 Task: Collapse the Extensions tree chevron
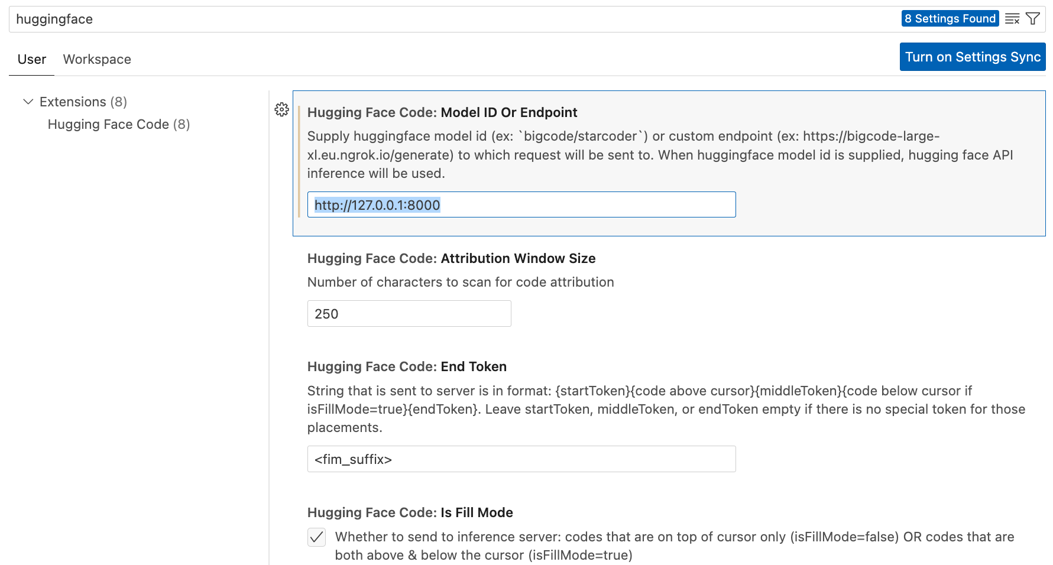tap(28, 102)
